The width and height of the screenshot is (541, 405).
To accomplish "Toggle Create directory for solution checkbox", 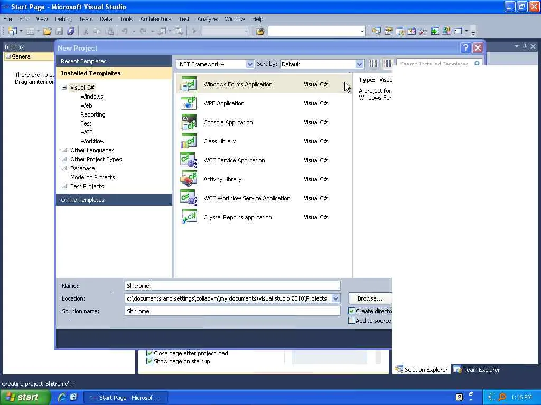I will (351, 311).
